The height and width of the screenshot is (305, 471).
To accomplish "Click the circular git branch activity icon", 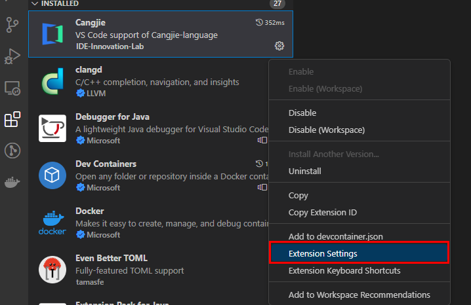I will coord(12,151).
